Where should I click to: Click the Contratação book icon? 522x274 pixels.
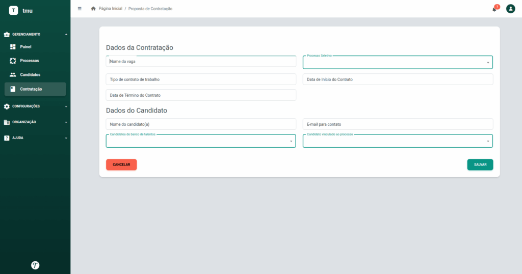(13, 89)
